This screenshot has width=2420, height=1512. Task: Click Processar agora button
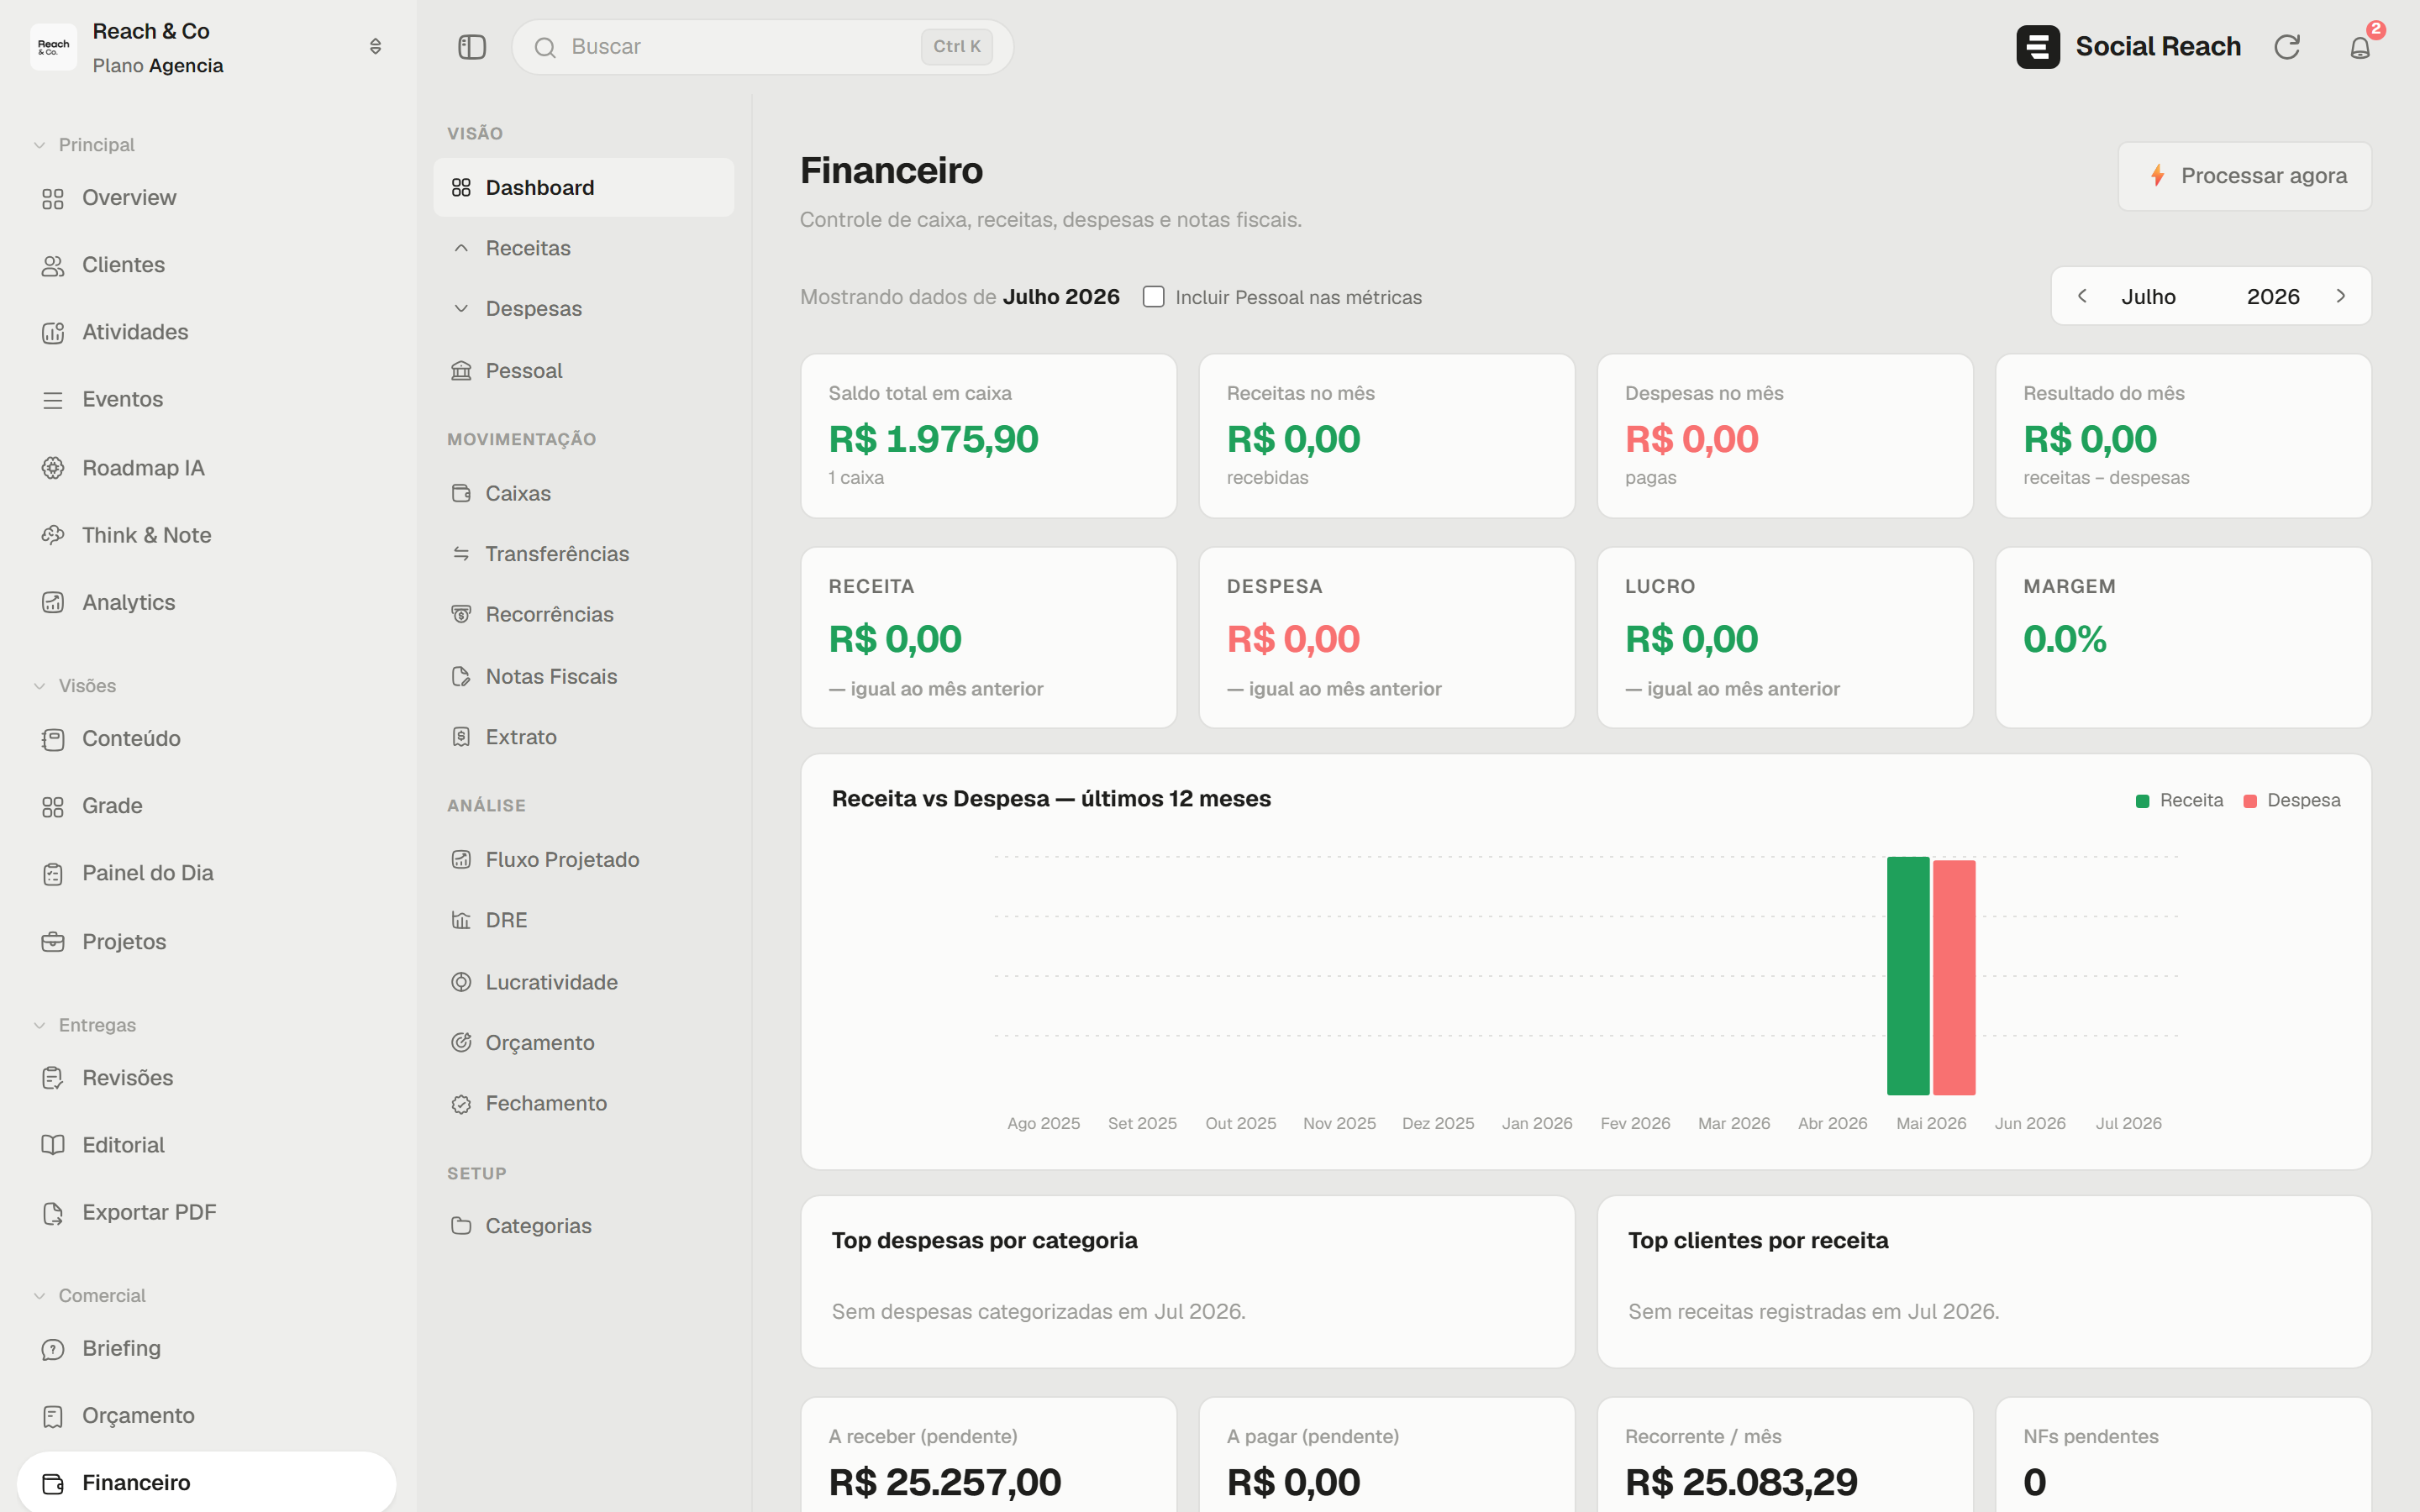2245,176
